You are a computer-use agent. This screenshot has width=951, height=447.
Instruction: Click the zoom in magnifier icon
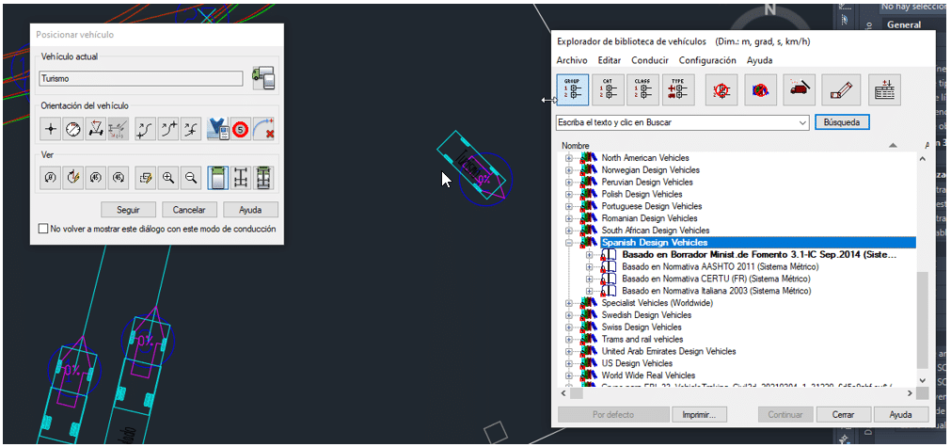click(x=168, y=177)
